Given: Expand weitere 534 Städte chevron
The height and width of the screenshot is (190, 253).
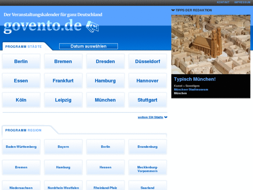Looking at the screenshot, I should pyautogui.click(x=166, y=117).
